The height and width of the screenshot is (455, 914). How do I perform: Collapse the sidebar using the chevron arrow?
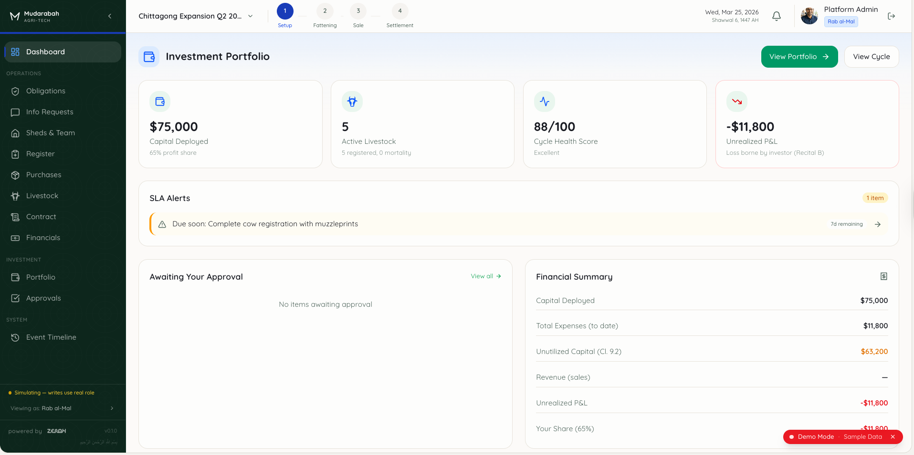point(110,16)
